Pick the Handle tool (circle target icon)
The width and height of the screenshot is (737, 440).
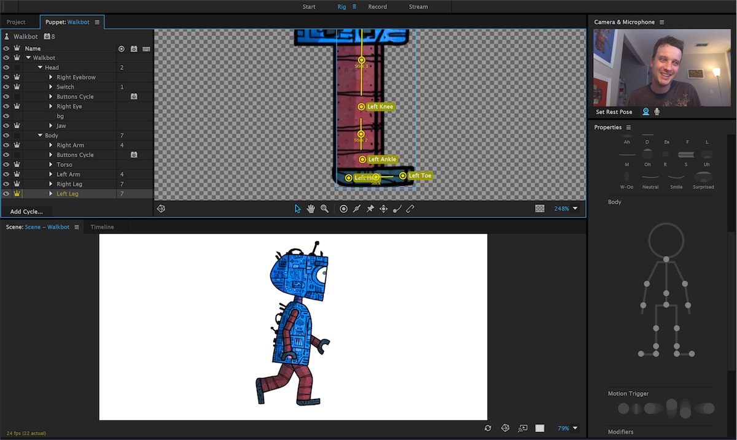click(343, 209)
